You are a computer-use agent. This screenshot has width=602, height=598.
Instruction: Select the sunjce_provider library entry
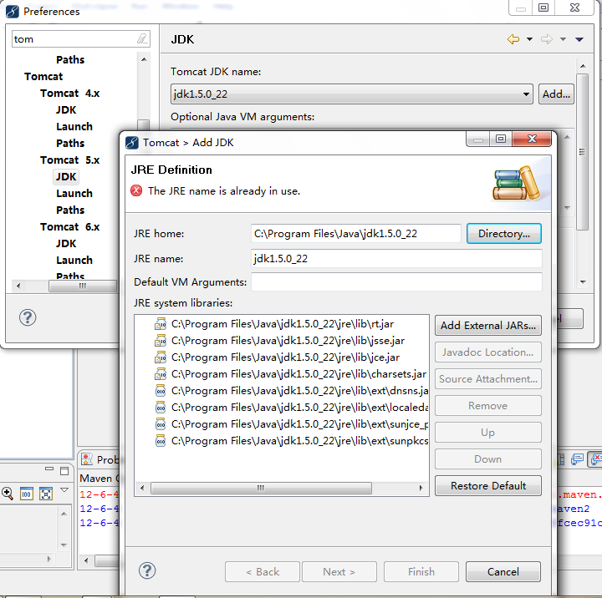tap(299, 423)
